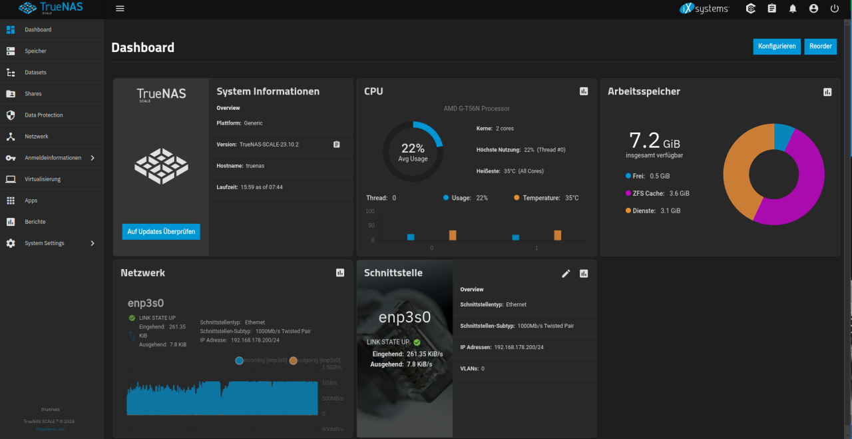Expand Anmeldeinformationen submenu chevron
This screenshot has height=439, width=852.
point(93,158)
